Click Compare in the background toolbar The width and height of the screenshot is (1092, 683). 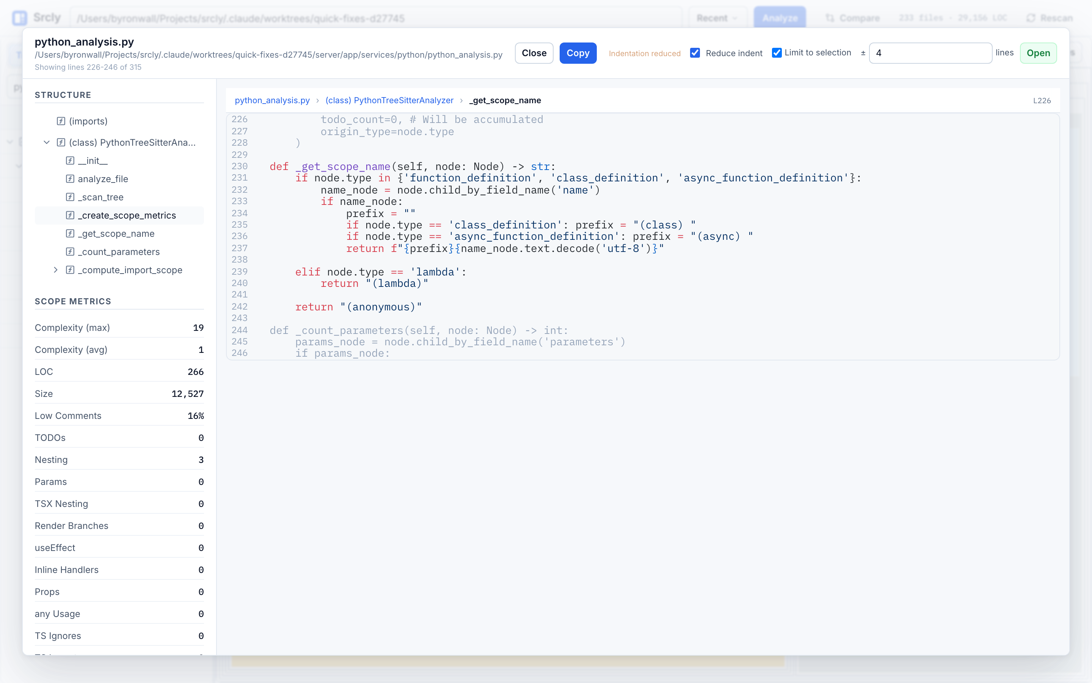click(852, 18)
